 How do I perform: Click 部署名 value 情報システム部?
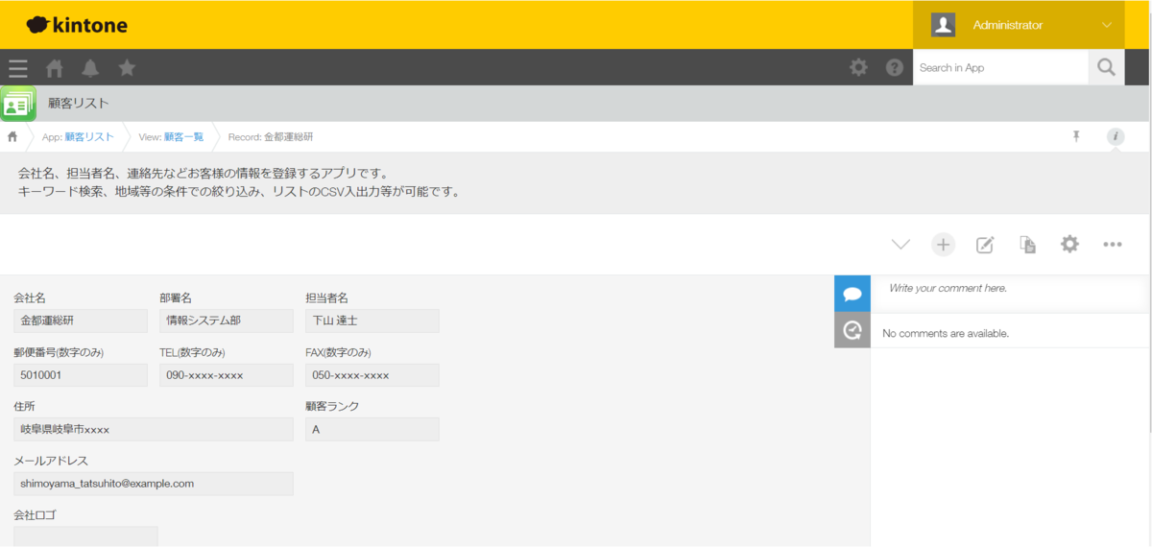(227, 321)
